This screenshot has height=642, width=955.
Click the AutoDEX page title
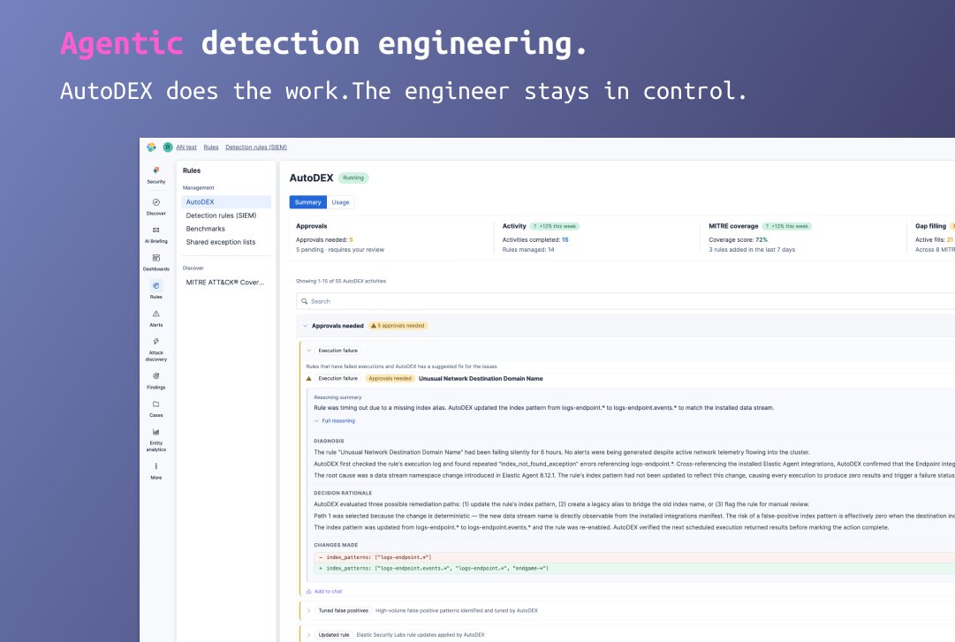311,177
